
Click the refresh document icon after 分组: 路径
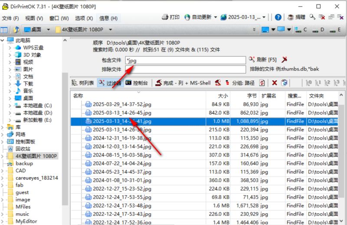pyautogui.click(x=262, y=83)
